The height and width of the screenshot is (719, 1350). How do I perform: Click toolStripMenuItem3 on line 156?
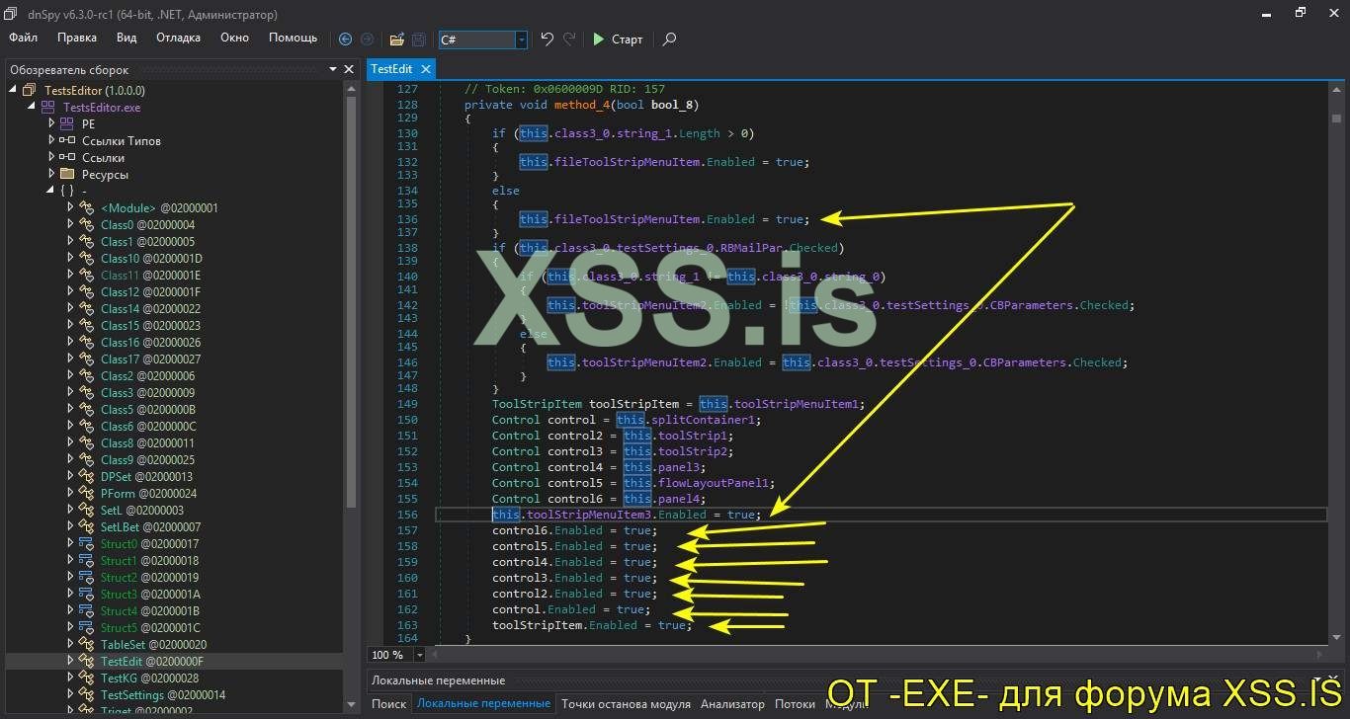click(x=590, y=515)
